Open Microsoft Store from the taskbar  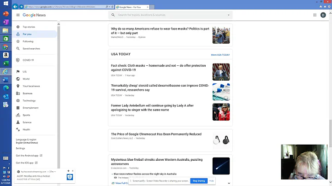pyautogui.click(x=6, y=39)
